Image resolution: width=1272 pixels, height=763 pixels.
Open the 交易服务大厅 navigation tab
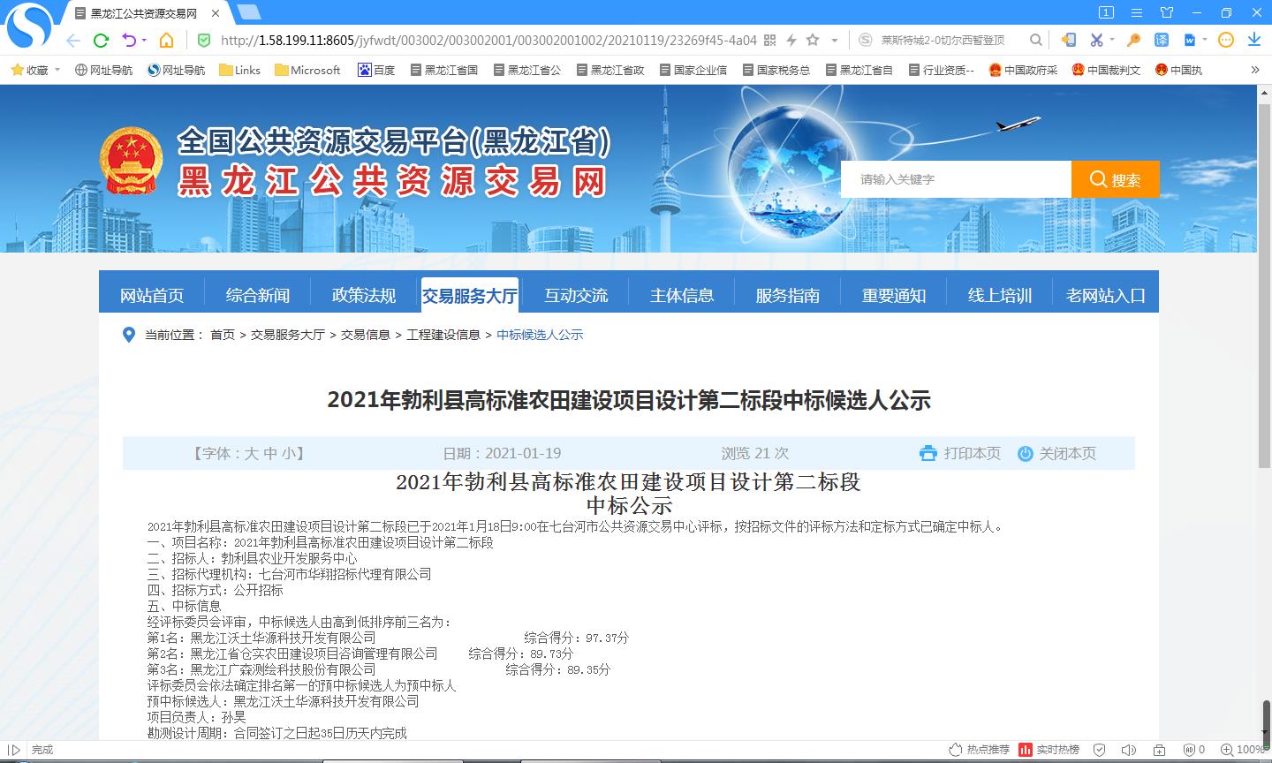click(469, 295)
